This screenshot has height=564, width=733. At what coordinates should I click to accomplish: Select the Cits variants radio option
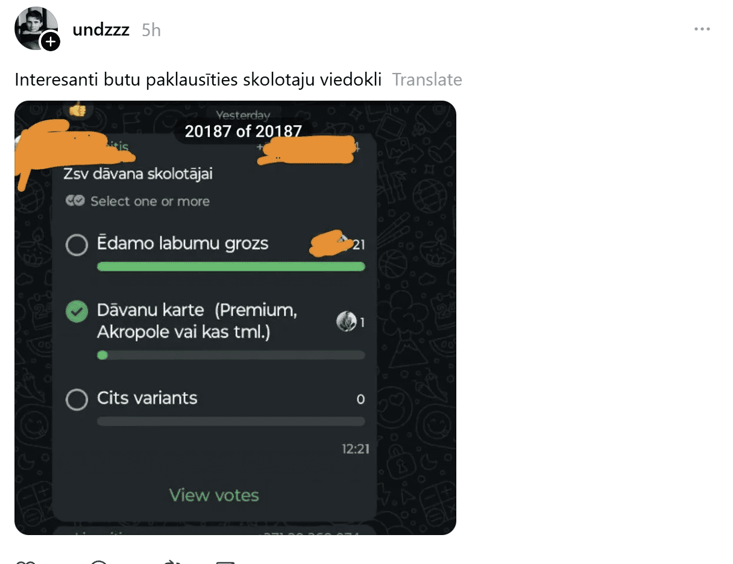[x=77, y=399]
